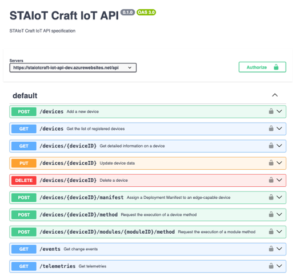The image size is (300, 276).
Task: Click GET badge on /events row
Action: tap(24, 249)
